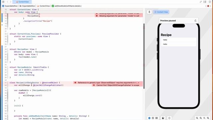
Task: Add a new editor pane
Action: (210, 2)
